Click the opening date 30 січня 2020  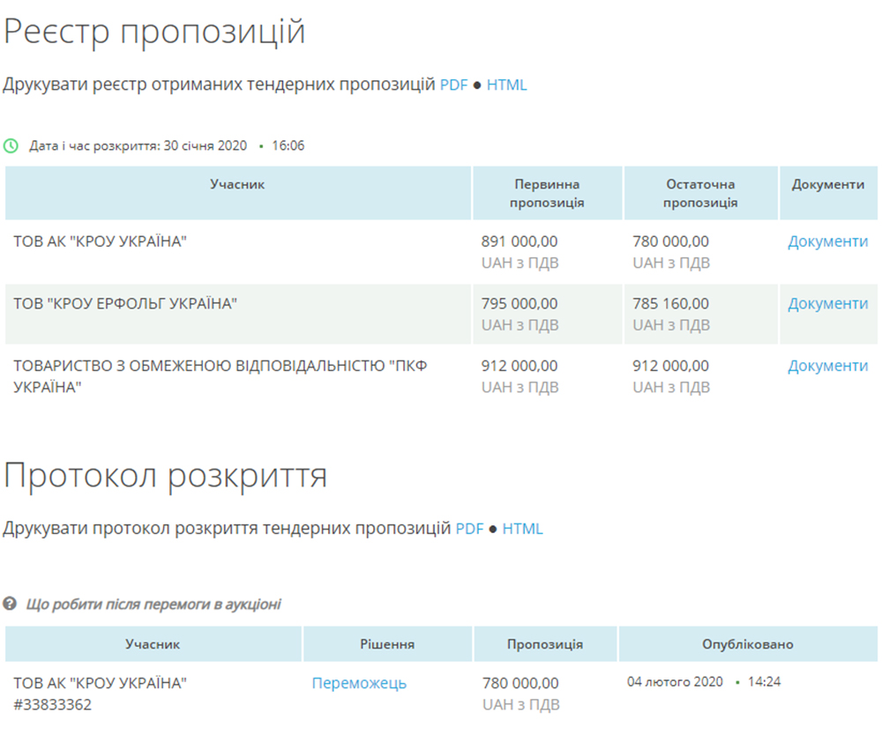pos(205,146)
